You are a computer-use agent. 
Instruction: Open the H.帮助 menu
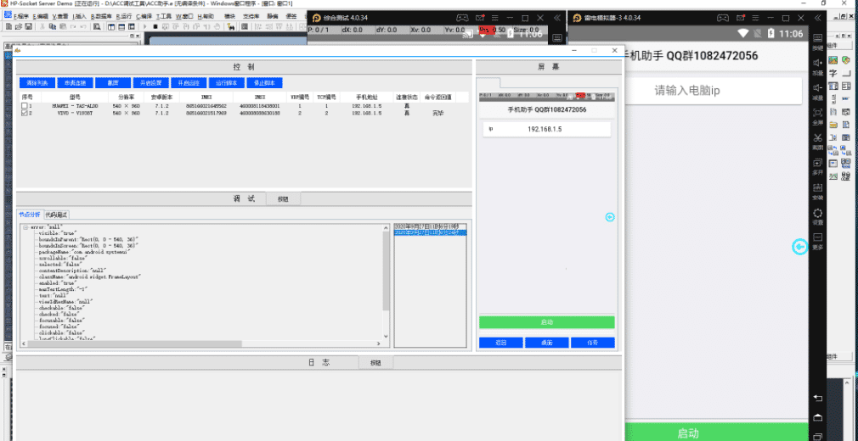click(206, 16)
